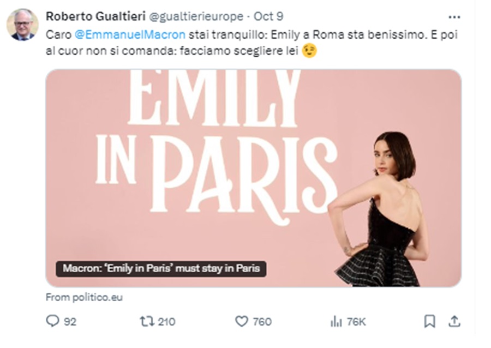Image resolution: width=491 pixels, height=348 pixels.
Task: Open Roberto Gualtieri display name link
Action: [90, 16]
